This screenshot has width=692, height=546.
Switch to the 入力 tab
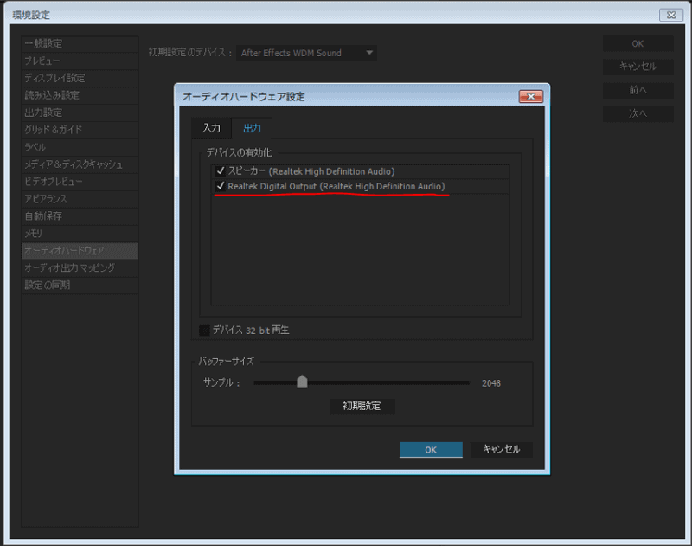[211, 128]
